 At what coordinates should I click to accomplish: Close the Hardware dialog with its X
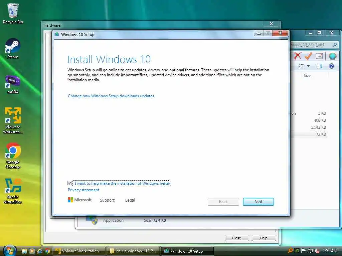(271, 24)
